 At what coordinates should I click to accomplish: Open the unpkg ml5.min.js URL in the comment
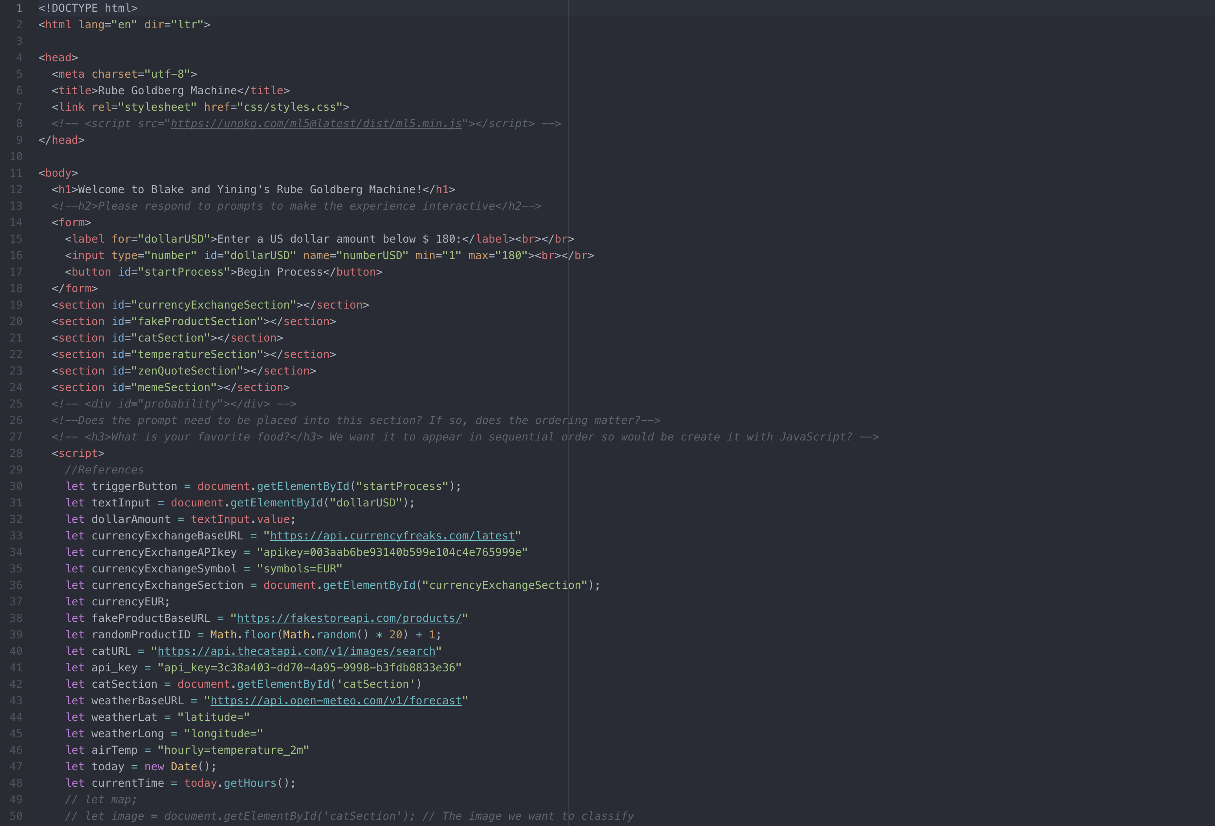click(x=316, y=123)
